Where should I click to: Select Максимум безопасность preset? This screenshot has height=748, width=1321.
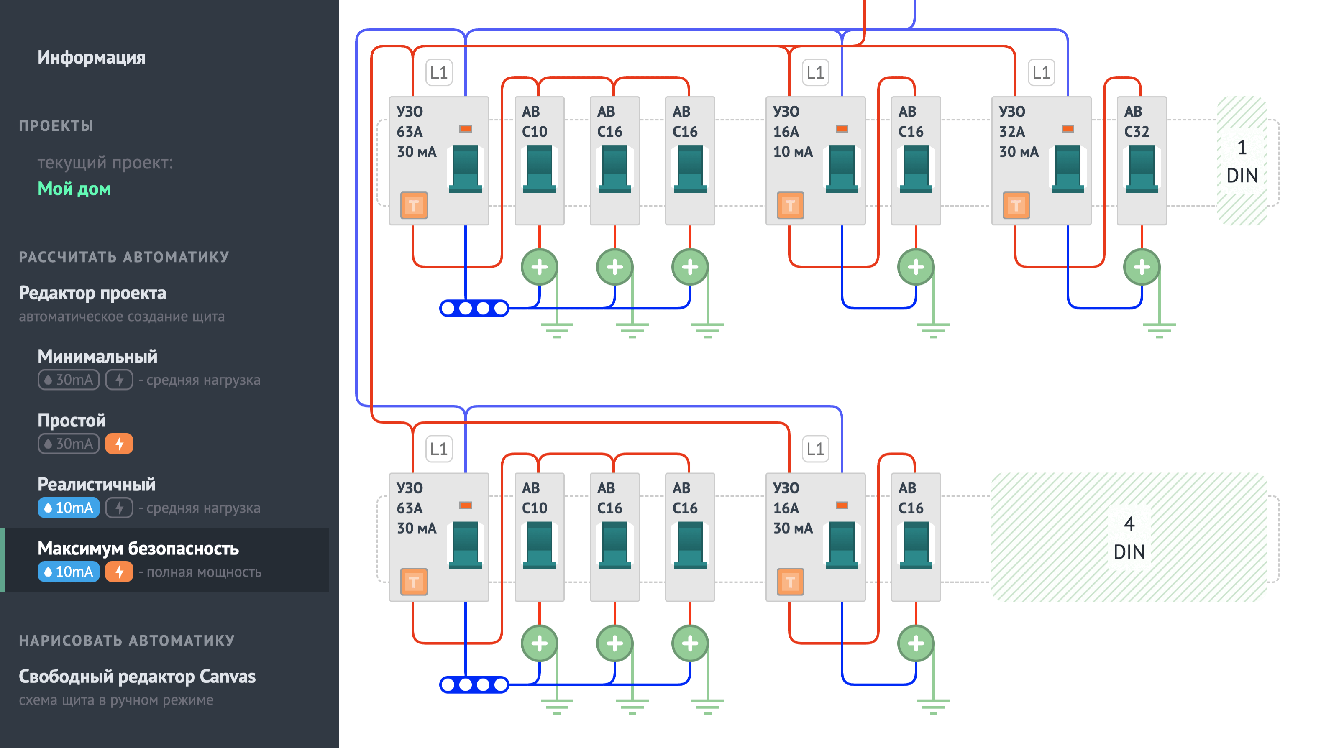(x=138, y=548)
